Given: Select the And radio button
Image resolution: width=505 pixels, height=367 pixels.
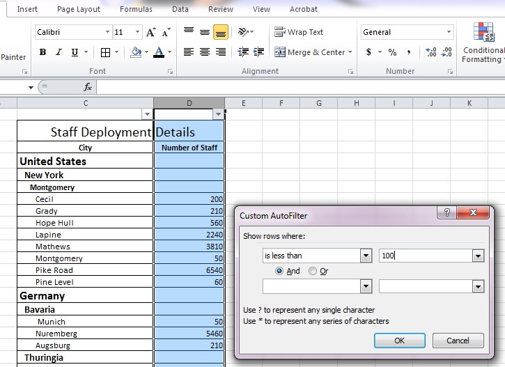Looking at the screenshot, I should pyautogui.click(x=279, y=271).
